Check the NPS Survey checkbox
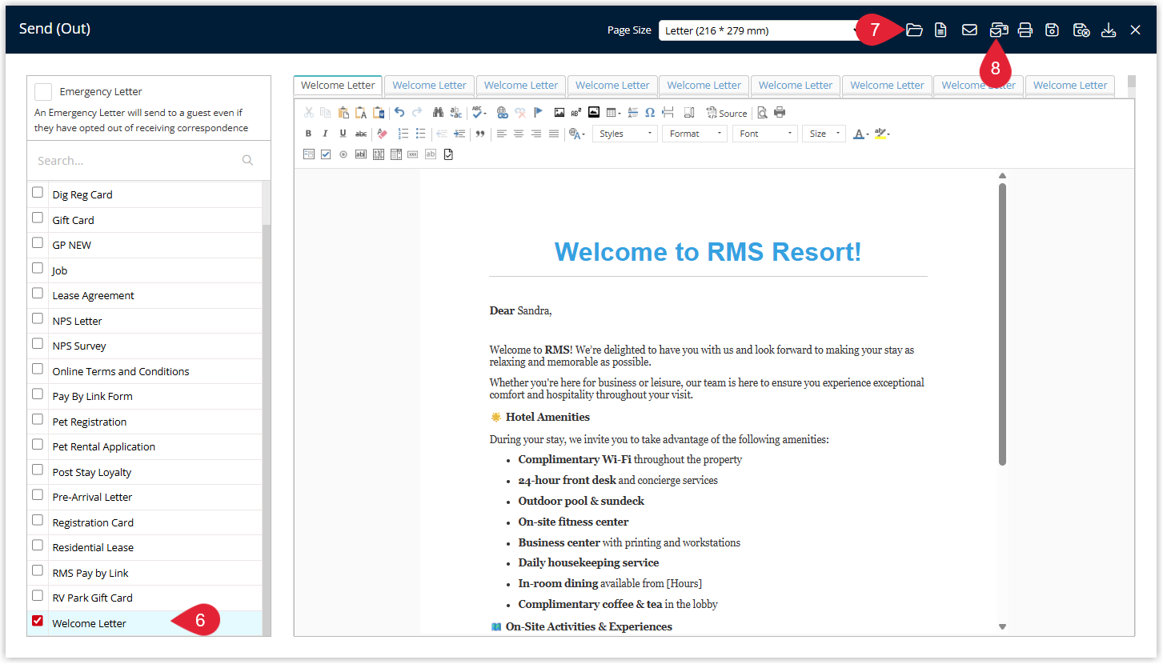 coord(38,344)
